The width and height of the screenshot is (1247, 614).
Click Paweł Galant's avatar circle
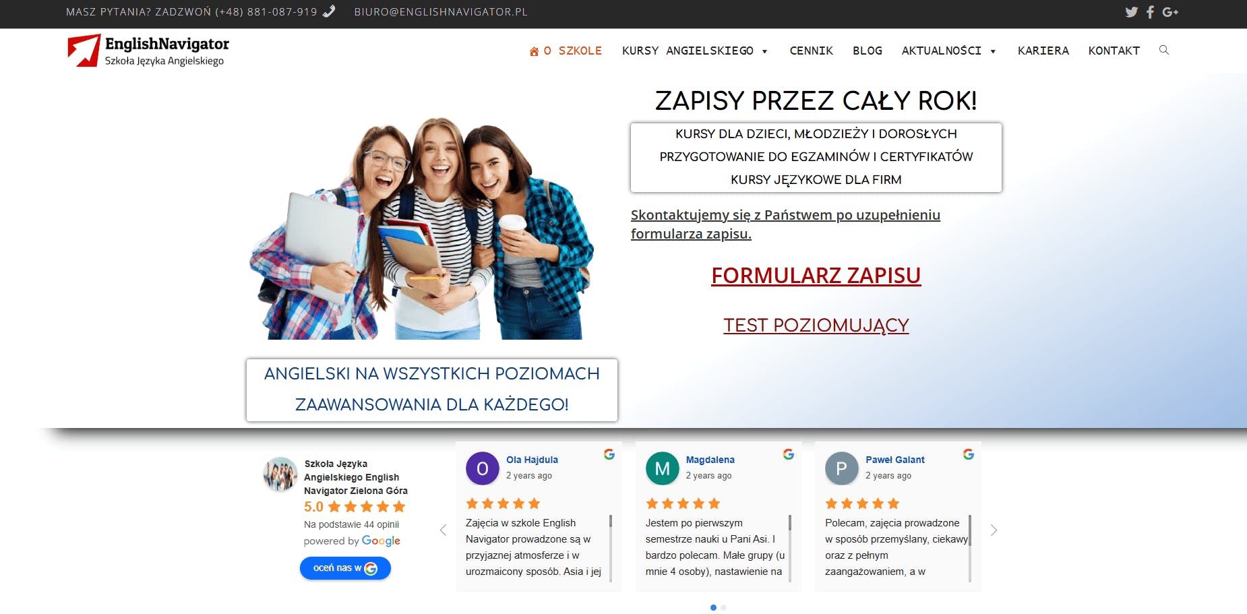point(842,468)
